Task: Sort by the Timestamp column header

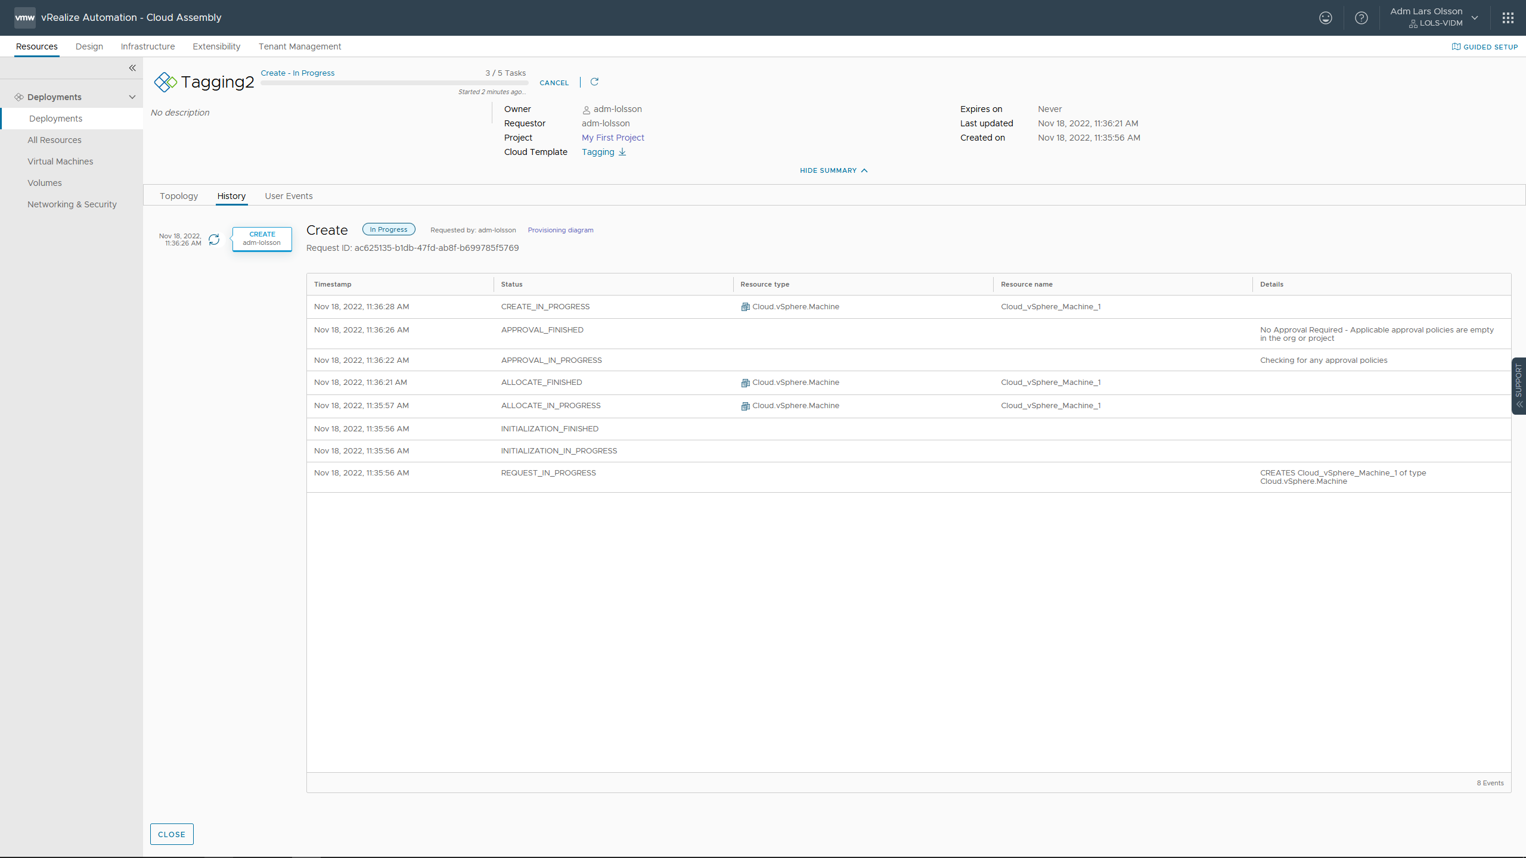Action: point(333,284)
